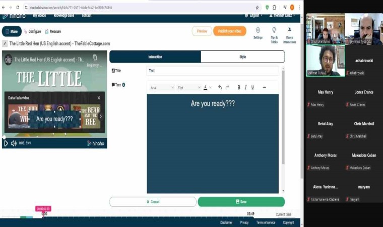Apply Underline formatting in the editor
The height and width of the screenshot is (227, 383).
252,87
